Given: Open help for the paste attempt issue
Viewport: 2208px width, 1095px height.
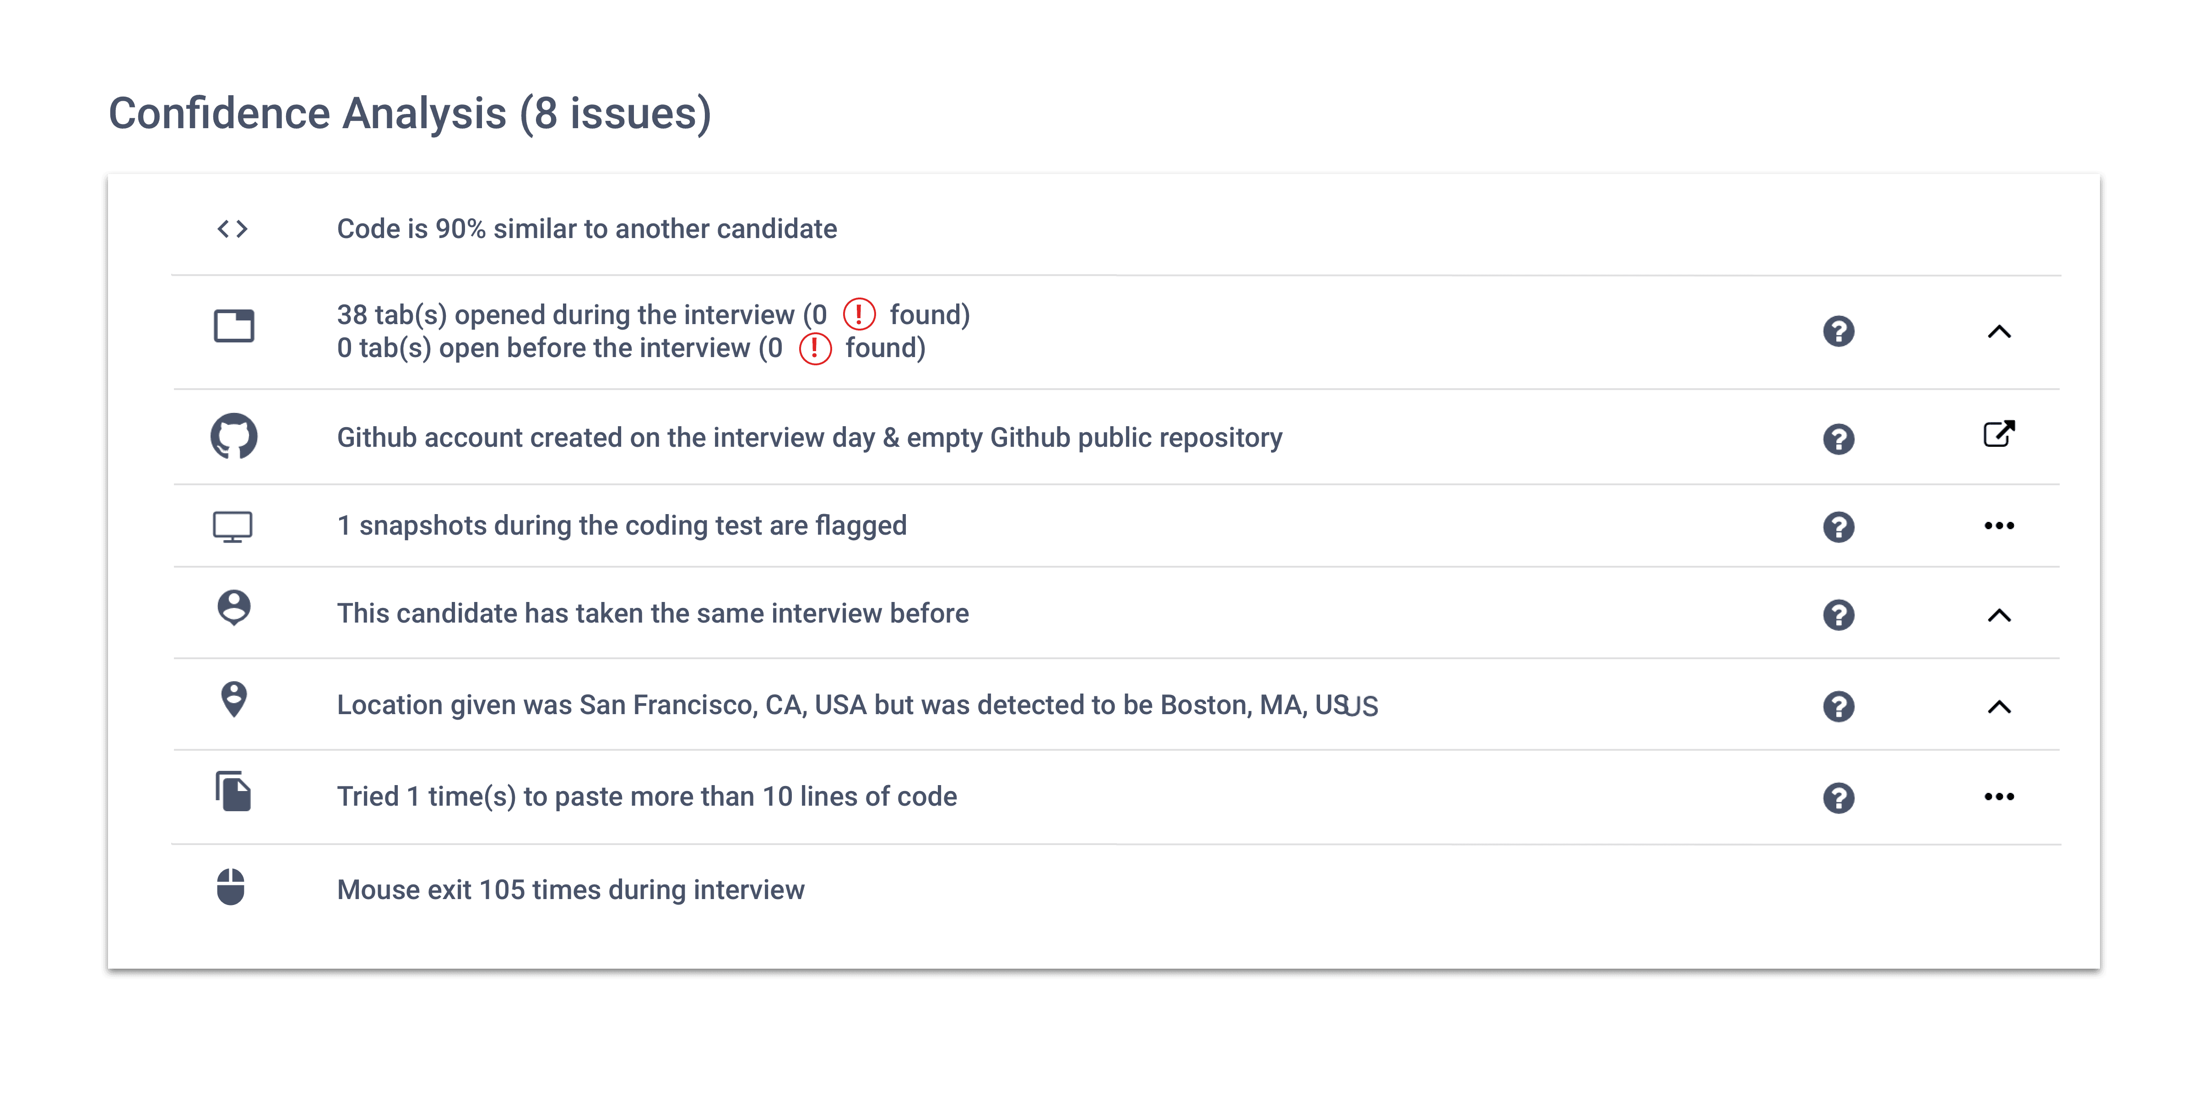Looking at the screenshot, I should tap(1840, 797).
